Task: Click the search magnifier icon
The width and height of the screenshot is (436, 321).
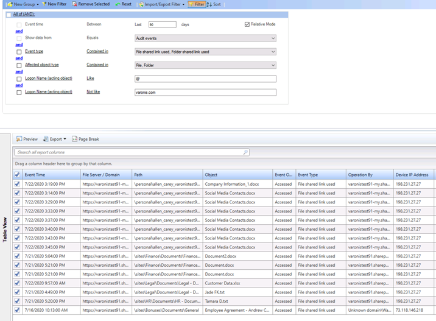Action: pyautogui.click(x=245, y=152)
